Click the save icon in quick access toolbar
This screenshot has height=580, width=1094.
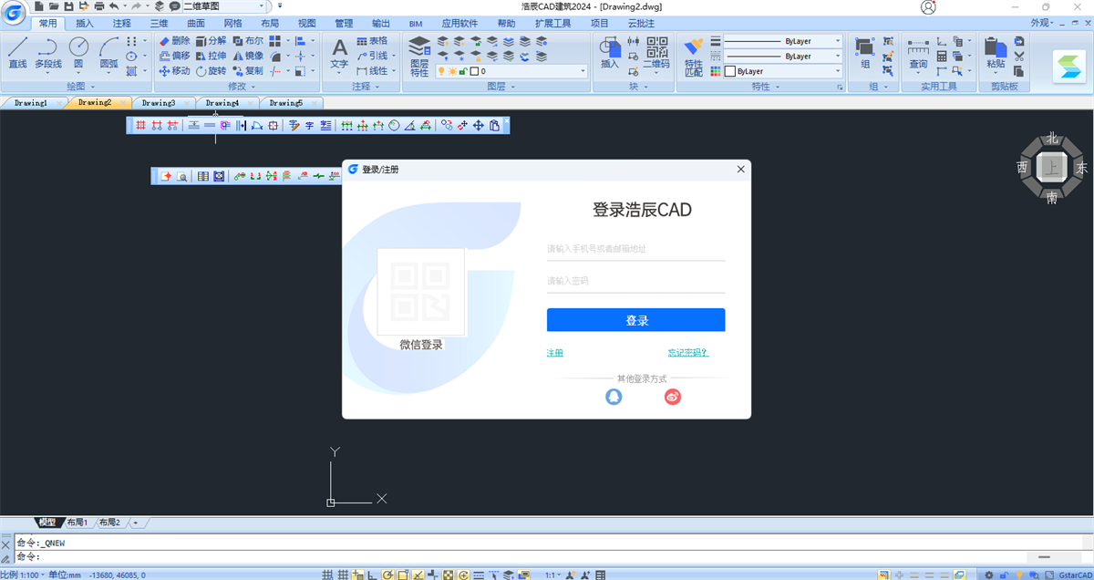point(68,6)
